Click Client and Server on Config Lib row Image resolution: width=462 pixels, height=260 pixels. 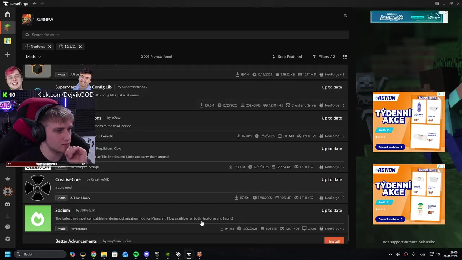pyautogui.click(x=301, y=105)
